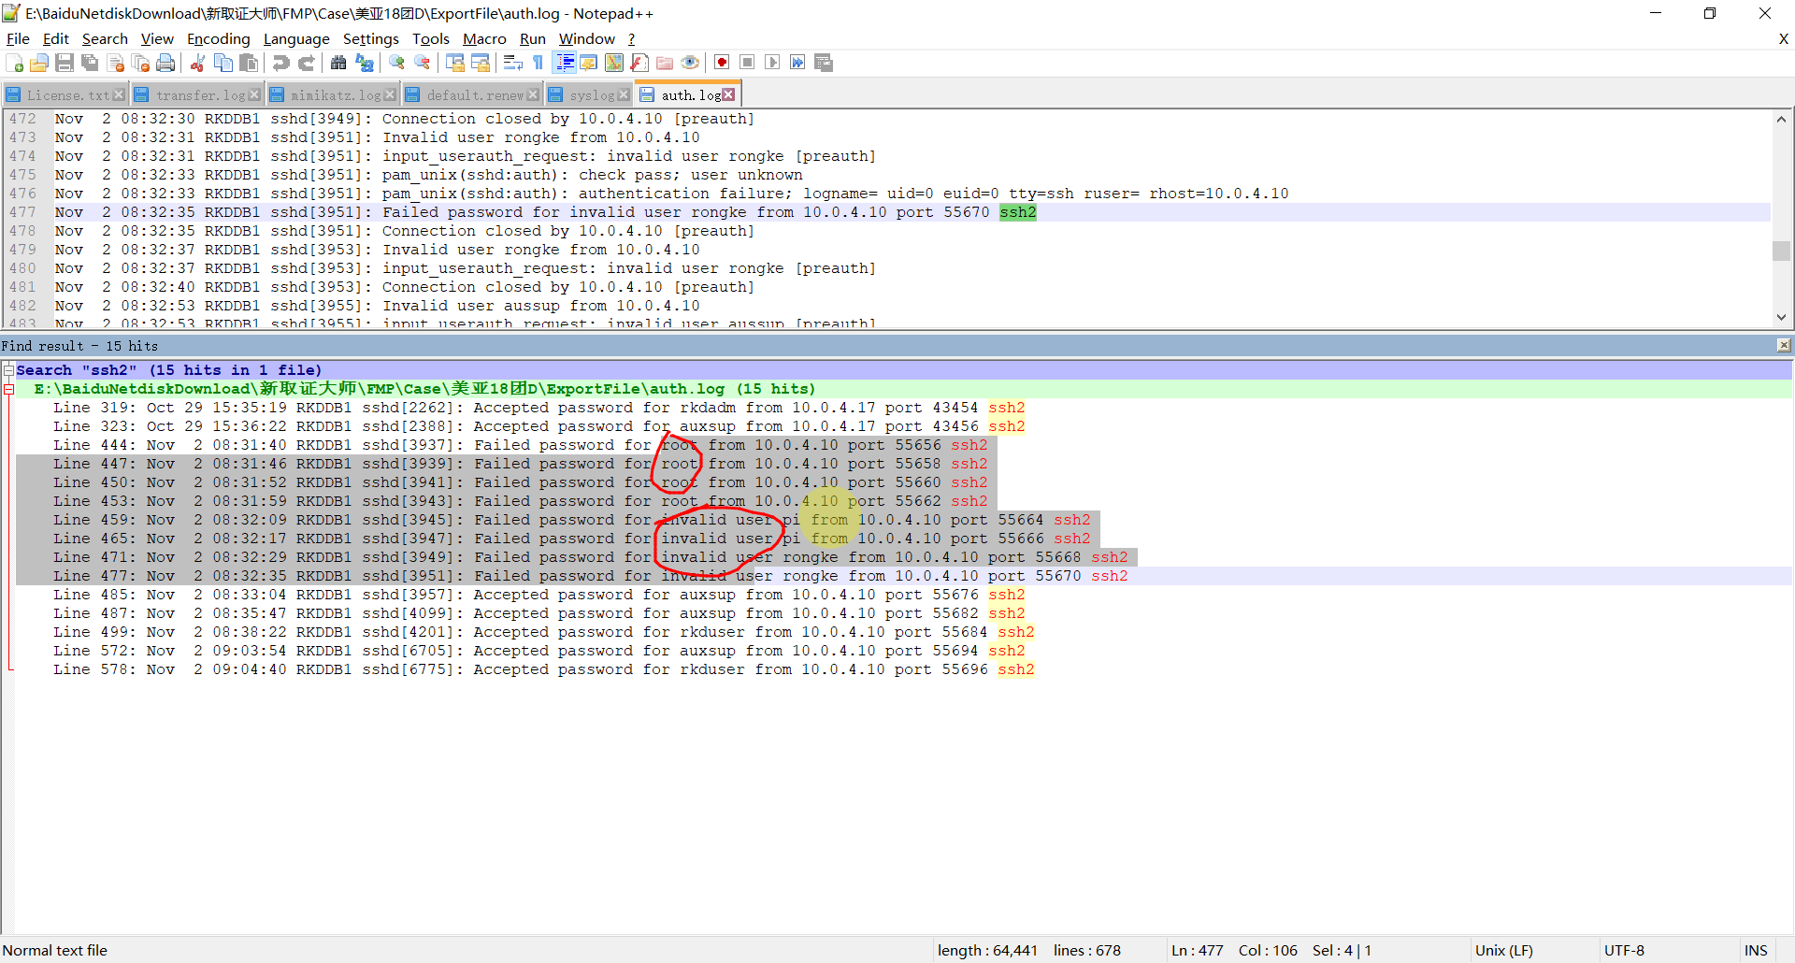Stop macro recording
The width and height of the screenshot is (1795, 963).
click(747, 63)
